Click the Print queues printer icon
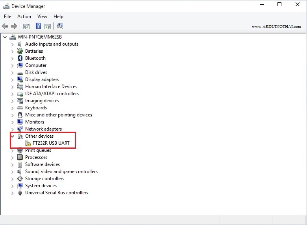 click(20, 150)
